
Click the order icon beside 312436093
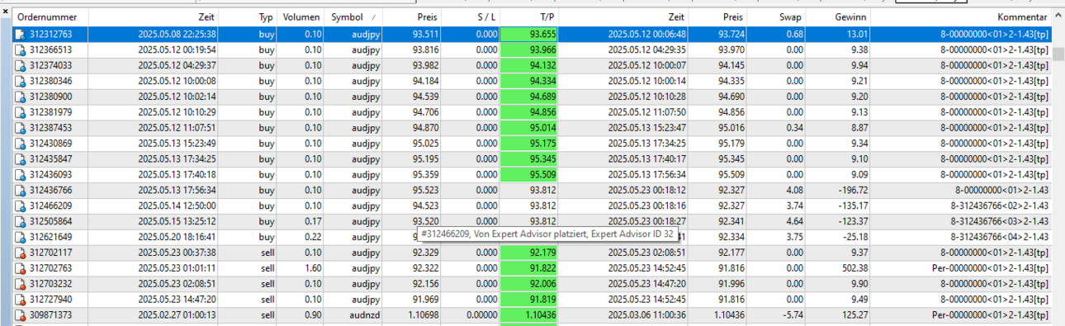coord(20,175)
